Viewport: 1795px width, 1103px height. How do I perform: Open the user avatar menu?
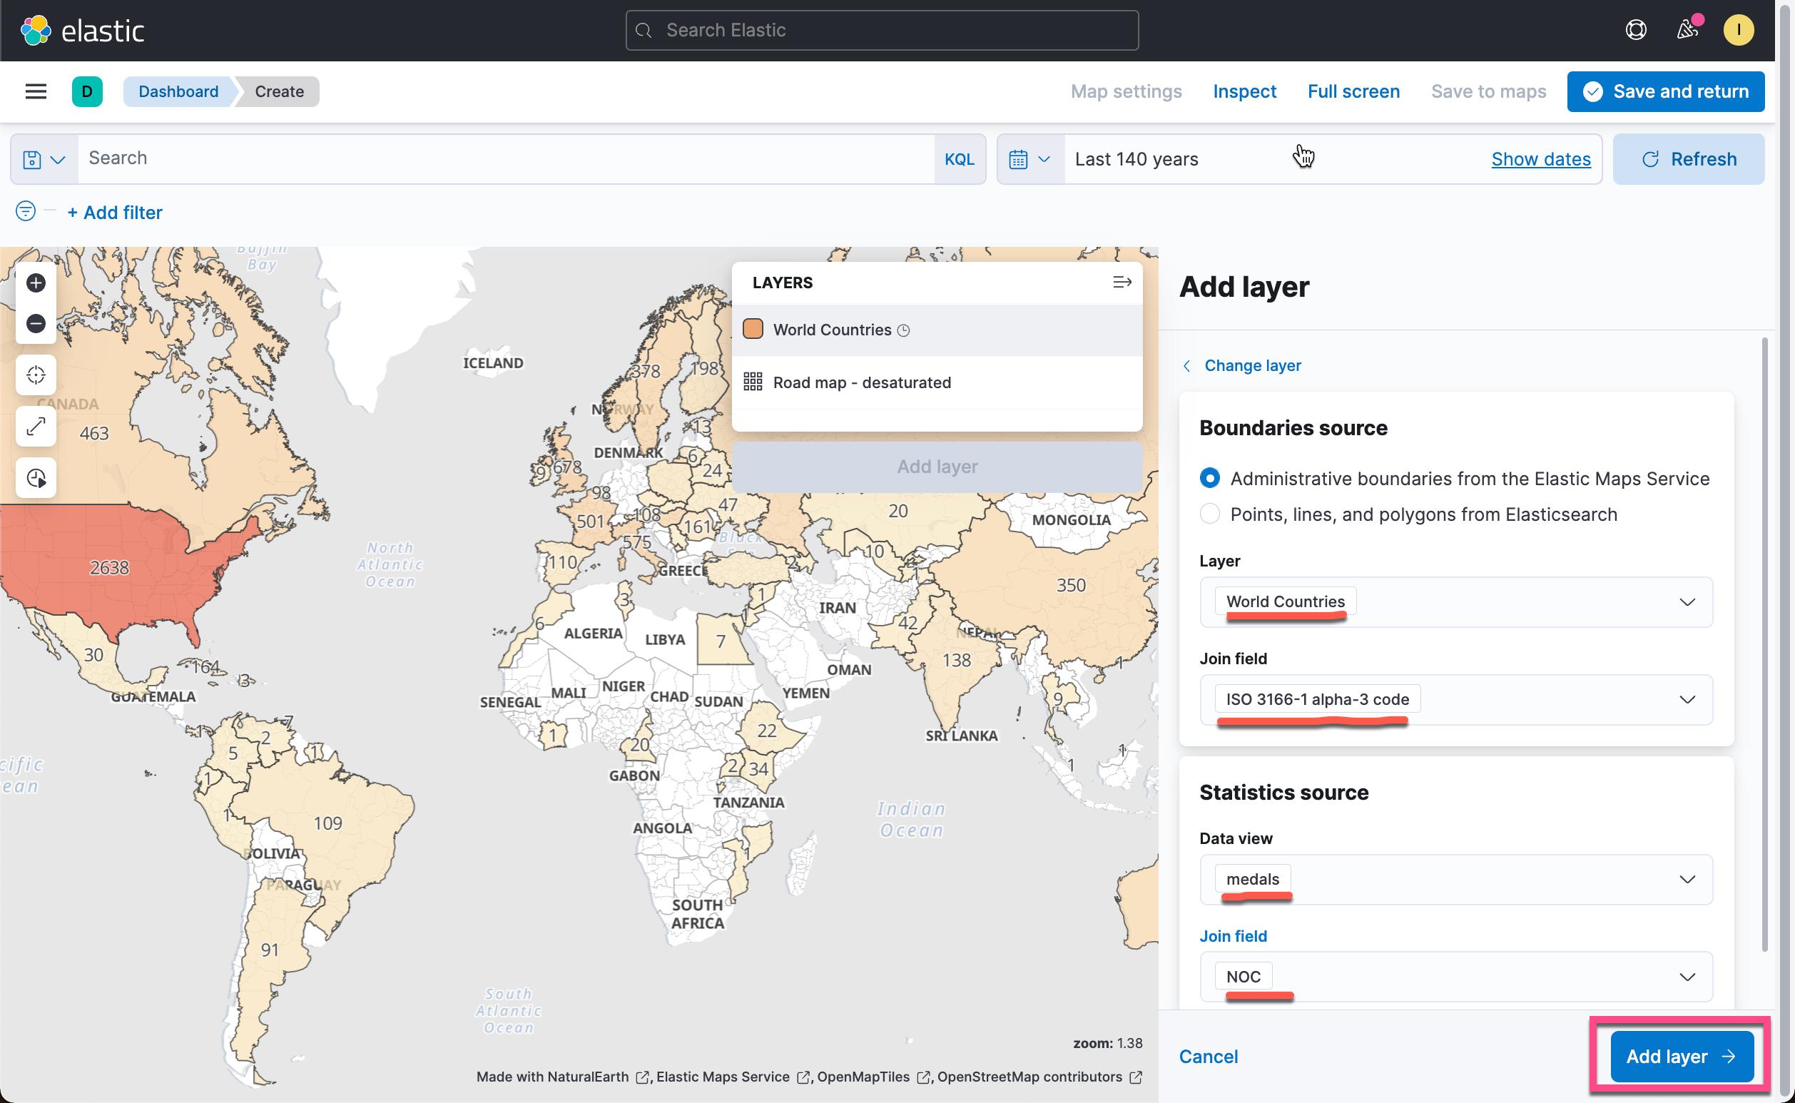[x=1738, y=30]
